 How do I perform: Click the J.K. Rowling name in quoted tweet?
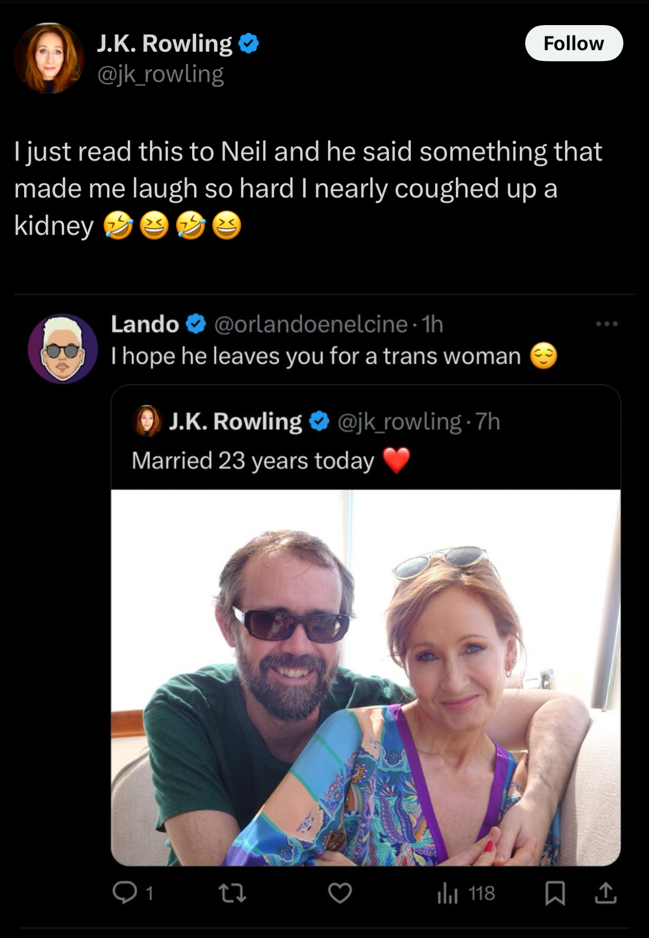point(235,422)
